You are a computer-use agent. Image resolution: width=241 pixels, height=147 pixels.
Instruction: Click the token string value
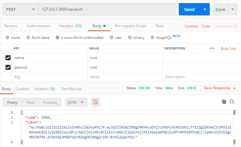(x=130, y=132)
